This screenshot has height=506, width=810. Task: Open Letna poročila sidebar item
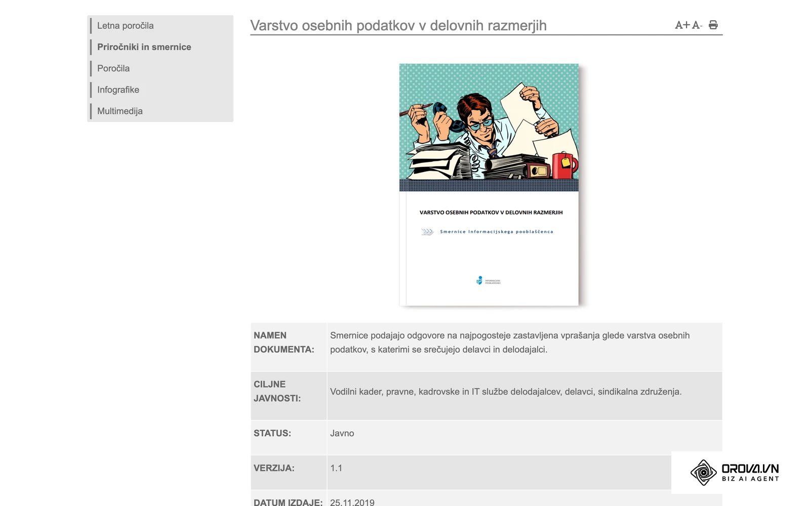click(x=125, y=26)
